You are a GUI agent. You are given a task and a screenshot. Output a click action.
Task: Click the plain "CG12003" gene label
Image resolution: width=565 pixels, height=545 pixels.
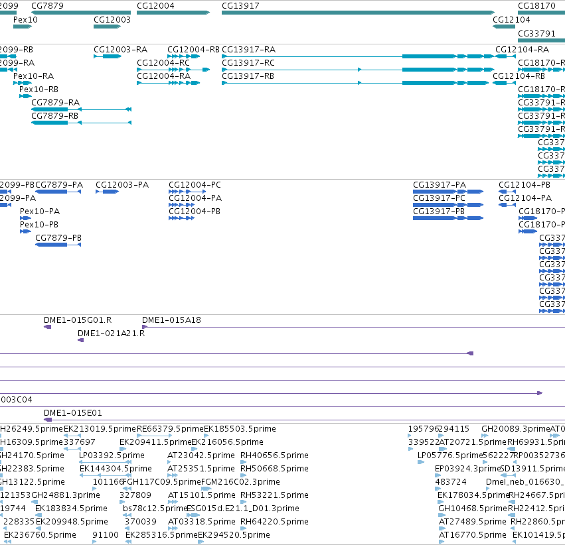112,19
